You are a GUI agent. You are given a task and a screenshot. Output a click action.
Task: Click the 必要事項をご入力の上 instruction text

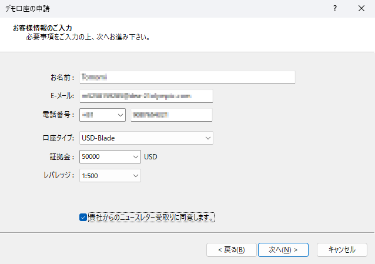click(x=88, y=37)
